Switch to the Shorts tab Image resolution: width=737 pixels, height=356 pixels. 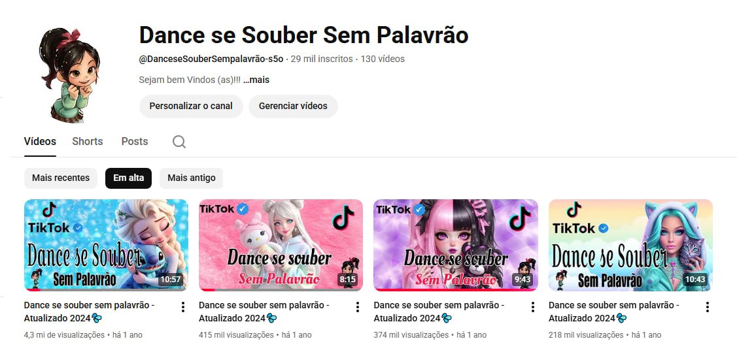coord(88,141)
